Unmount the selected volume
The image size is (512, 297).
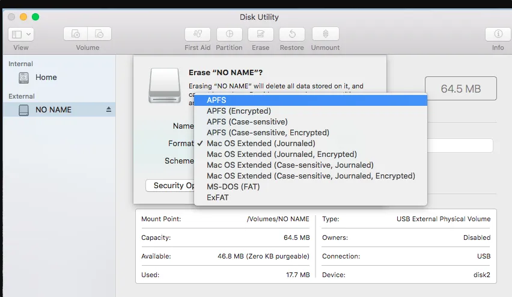[x=326, y=34]
